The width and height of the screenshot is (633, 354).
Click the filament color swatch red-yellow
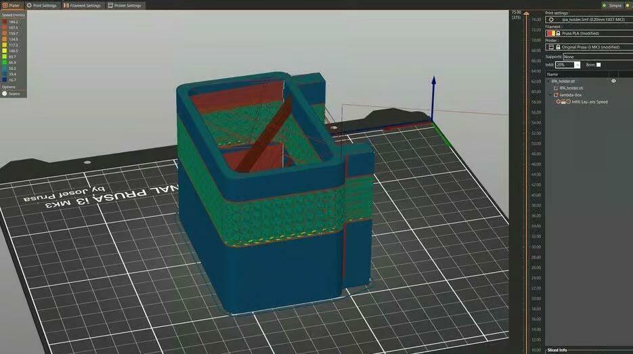pyautogui.click(x=550, y=33)
